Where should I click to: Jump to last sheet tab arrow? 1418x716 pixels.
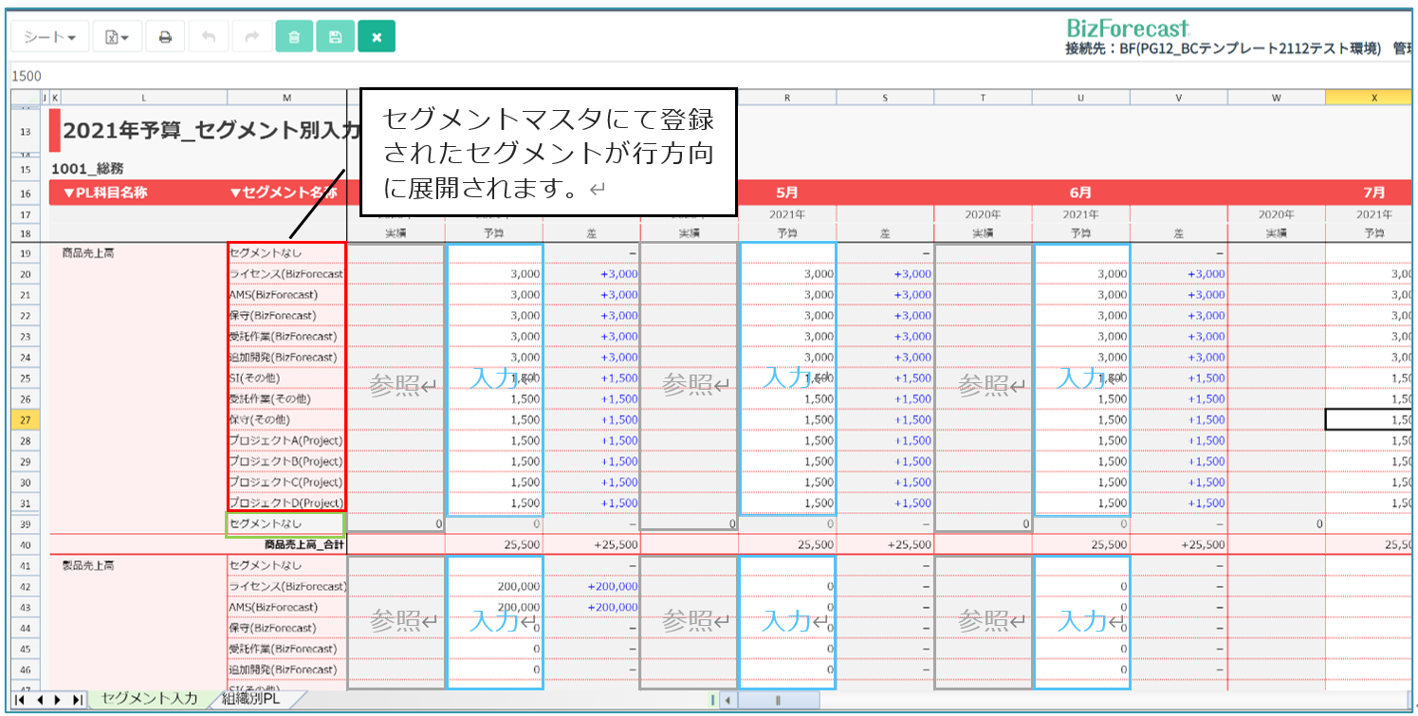pos(77,700)
